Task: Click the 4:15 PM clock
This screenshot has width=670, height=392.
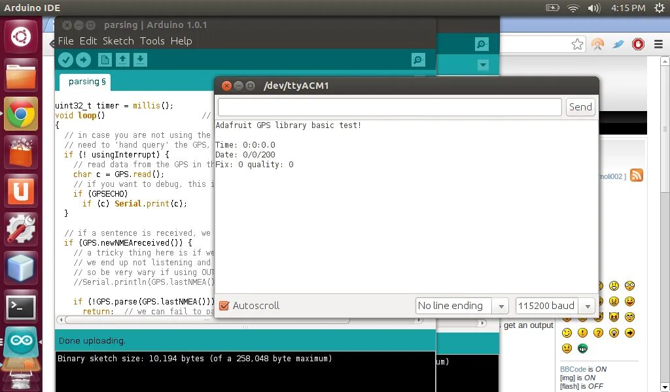Action: click(x=627, y=8)
